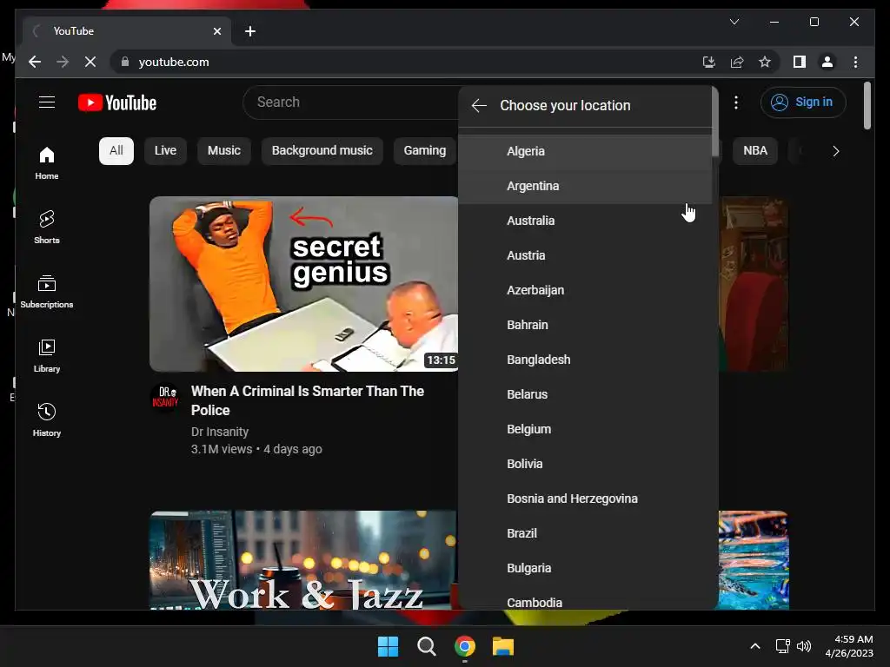Click the location list scrollbar

pyautogui.click(x=715, y=121)
